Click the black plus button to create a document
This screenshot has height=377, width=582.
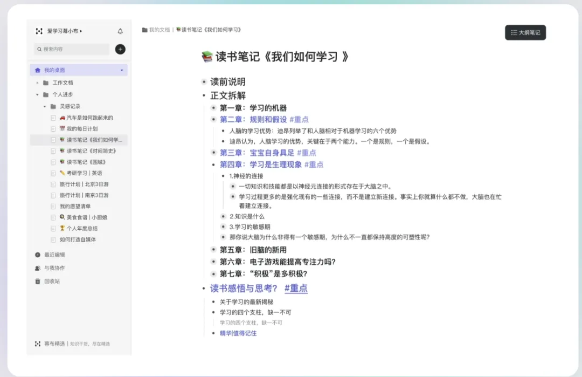(x=120, y=49)
